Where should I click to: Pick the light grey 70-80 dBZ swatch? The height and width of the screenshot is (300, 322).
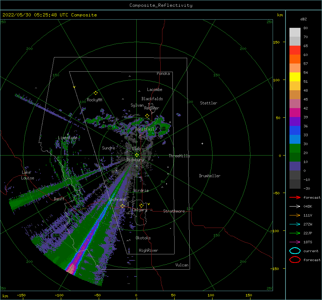[x=295, y=32]
